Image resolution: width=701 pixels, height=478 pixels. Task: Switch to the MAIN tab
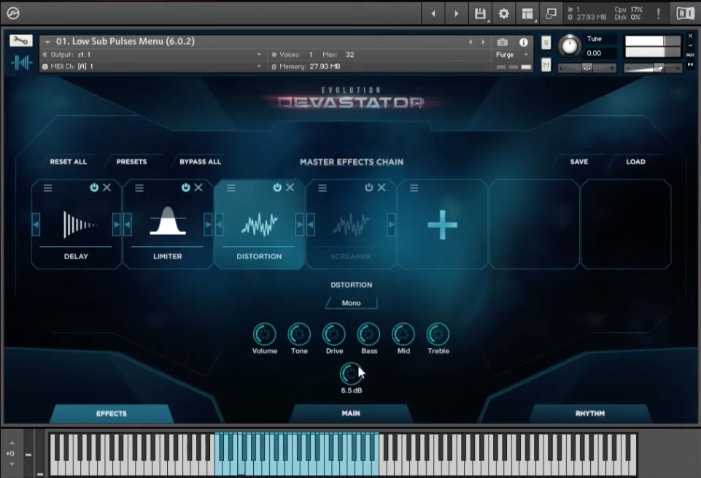[351, 413]
